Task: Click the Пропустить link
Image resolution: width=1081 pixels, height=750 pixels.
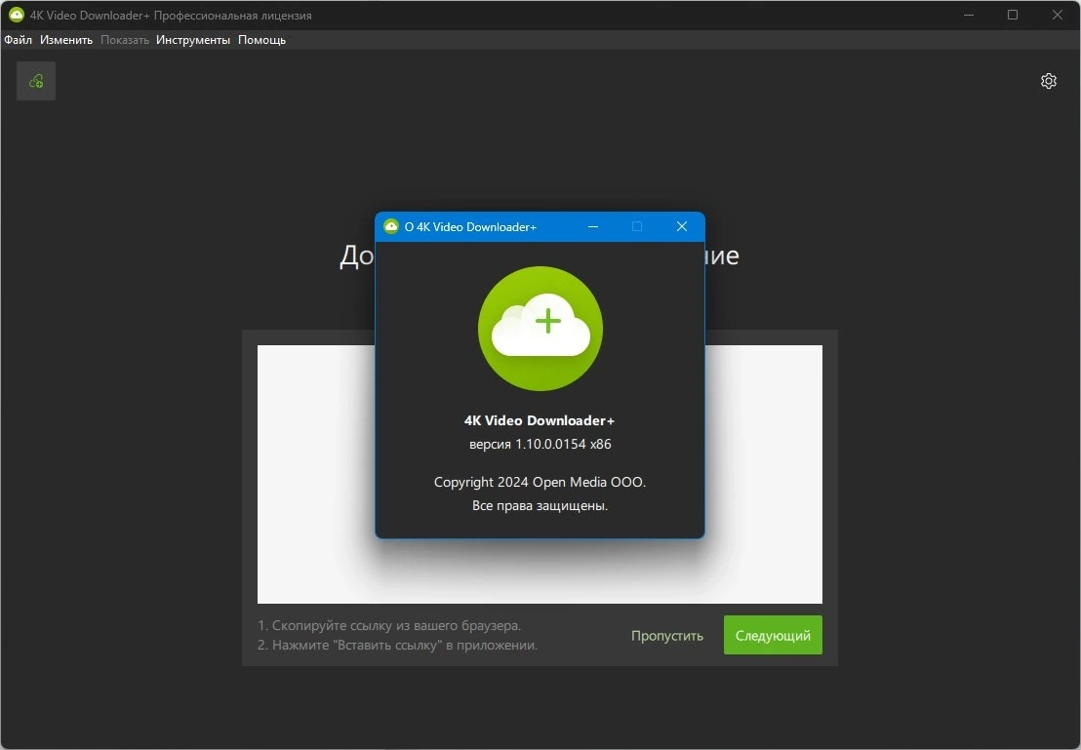Action: pos(666,636)
